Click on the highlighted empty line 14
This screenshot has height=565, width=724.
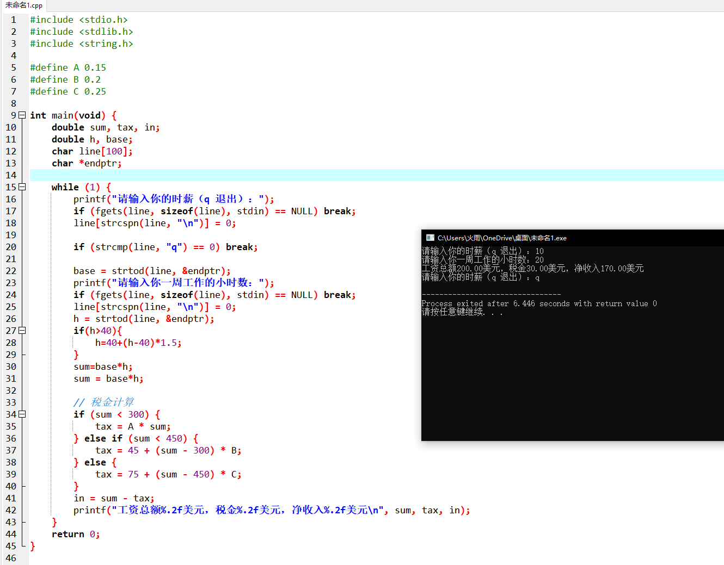tap(377, 175)
